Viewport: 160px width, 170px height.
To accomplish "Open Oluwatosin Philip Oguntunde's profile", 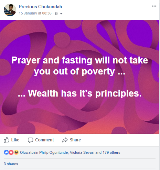I will click(44, 152).
